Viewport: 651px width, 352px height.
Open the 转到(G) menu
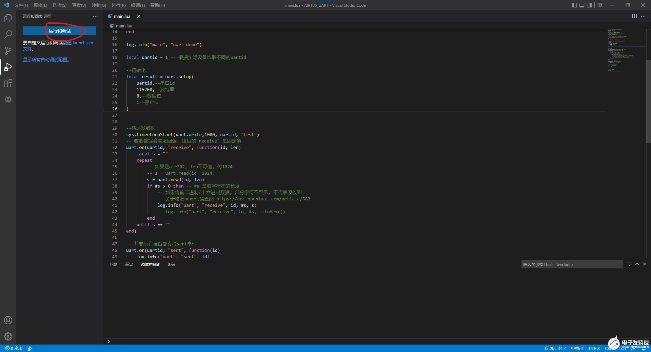click(x=99, y=5)
